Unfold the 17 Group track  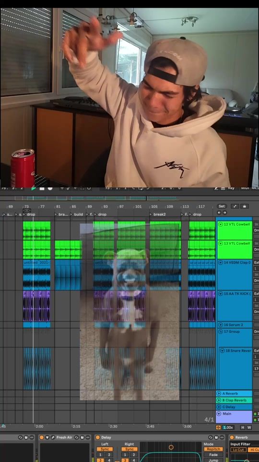221,332
